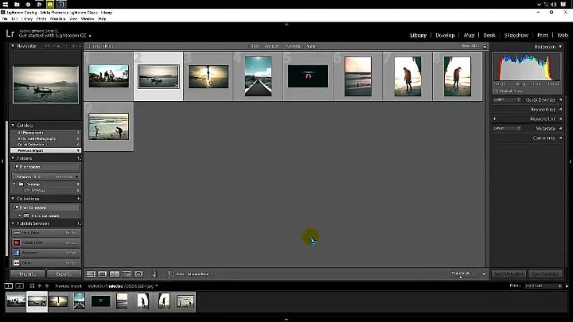
Task: Open the Book module
Action: [x=489, y=35]
